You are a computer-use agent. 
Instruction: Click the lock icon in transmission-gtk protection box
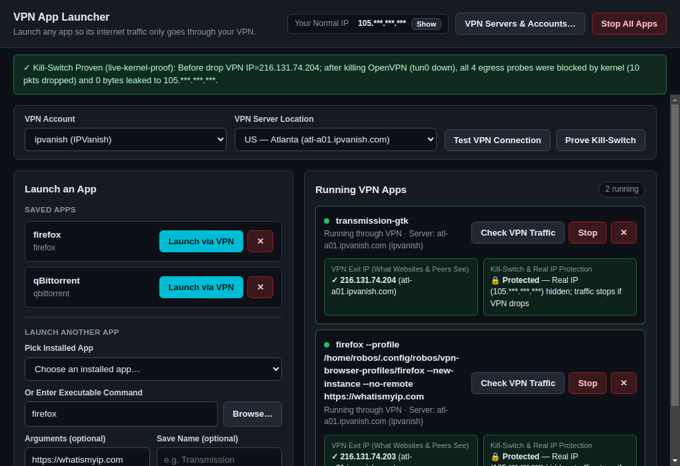pos(495,280)
